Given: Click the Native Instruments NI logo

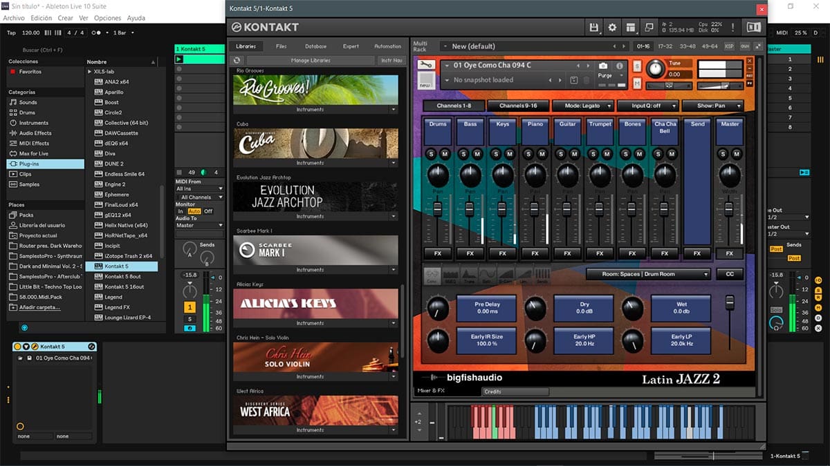Looking at the screenshot, I should click(x=753, y=27).
